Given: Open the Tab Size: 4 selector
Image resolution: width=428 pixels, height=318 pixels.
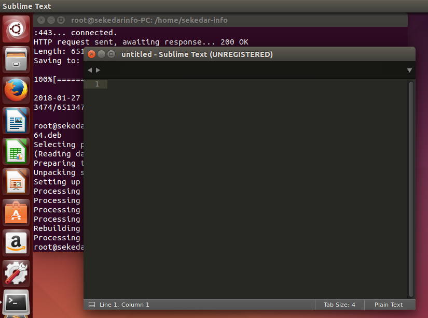Looking at the screenshot, I should tap(339, 305).
